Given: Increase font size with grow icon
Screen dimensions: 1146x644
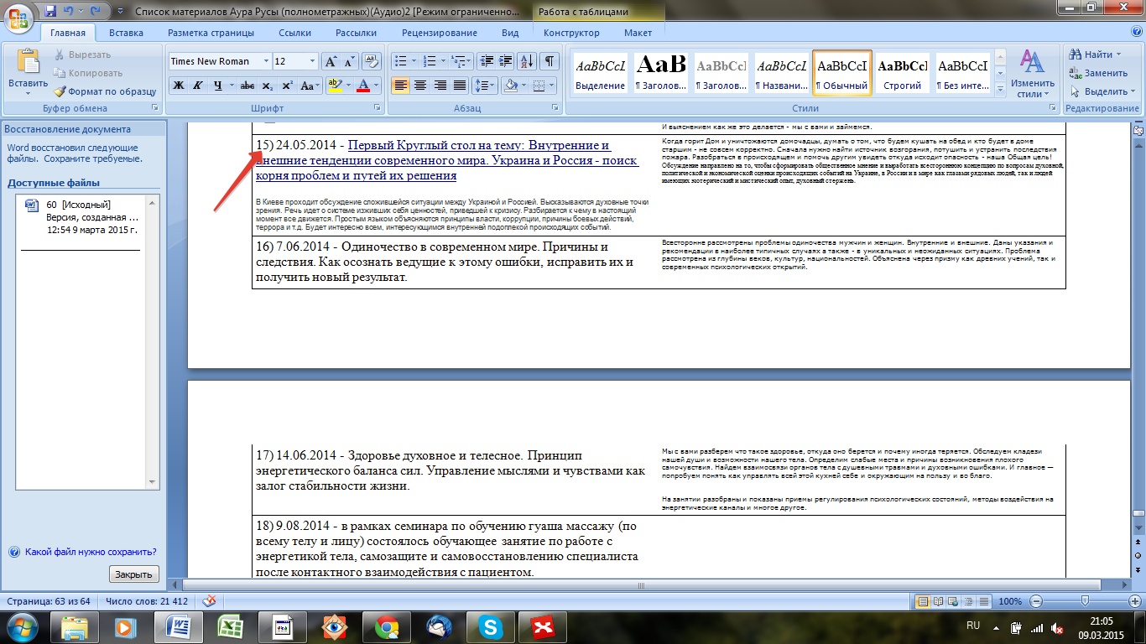Looking at the screenshot, I should click(331, 61).
